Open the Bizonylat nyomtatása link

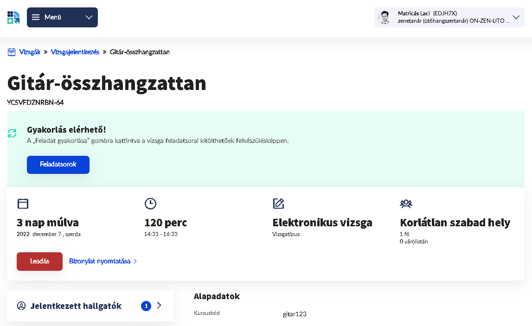click(100, 261)
